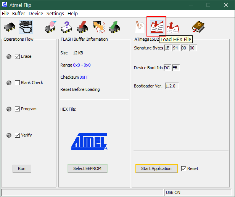Click the Edit Buffer paper icon
This screenshot has height=197, width=235.
pos(140,27)
